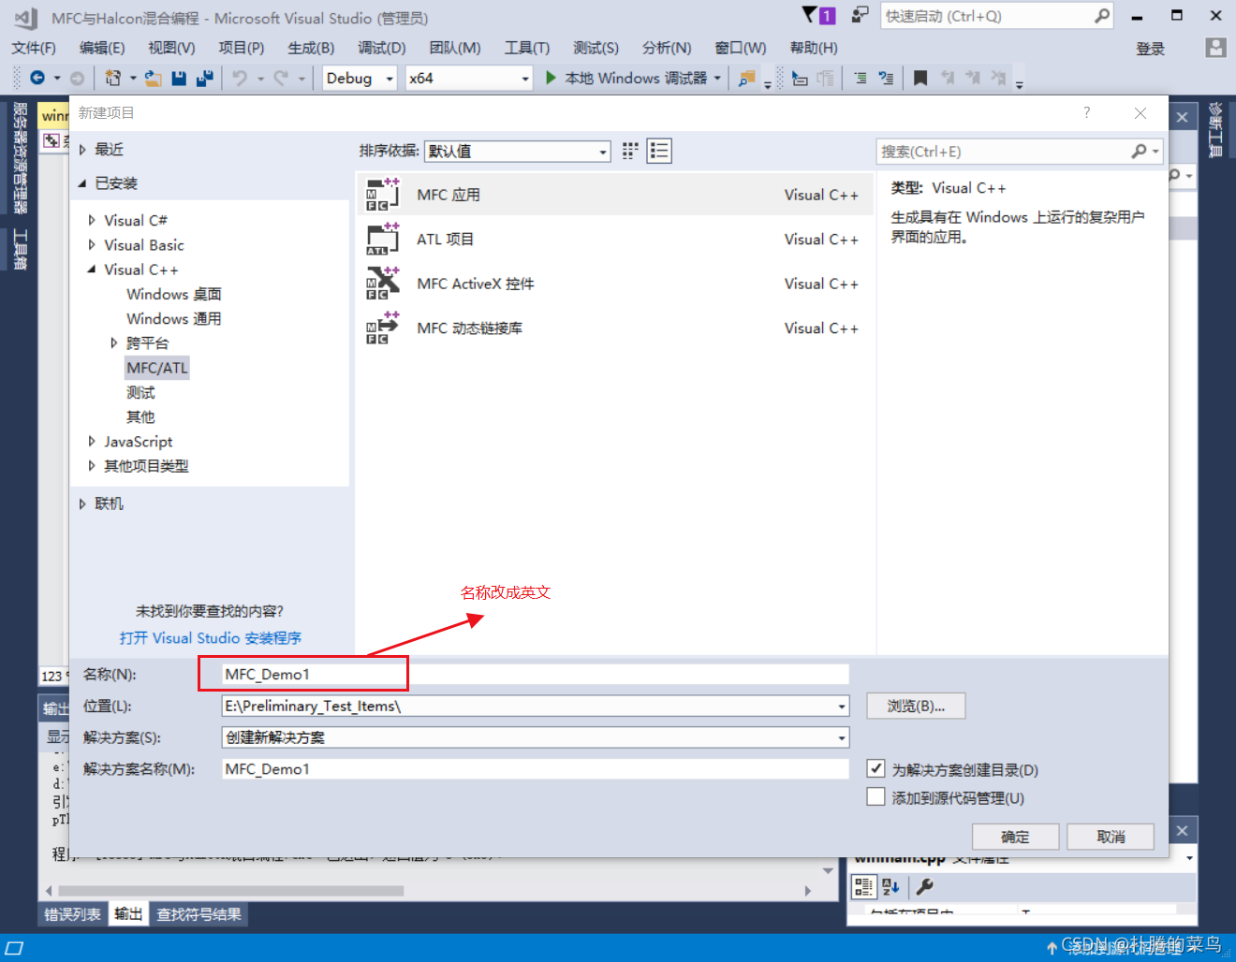Switch template list to small icons view

(x=630, y=151)
